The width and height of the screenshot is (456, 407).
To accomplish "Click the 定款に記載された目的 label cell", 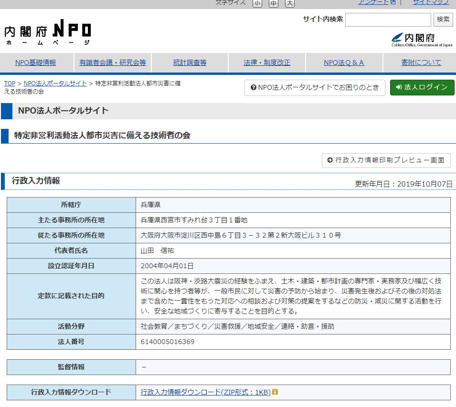I will point(71,296).
